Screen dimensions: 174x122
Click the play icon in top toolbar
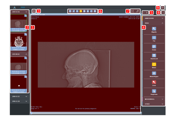pos(95,11)
